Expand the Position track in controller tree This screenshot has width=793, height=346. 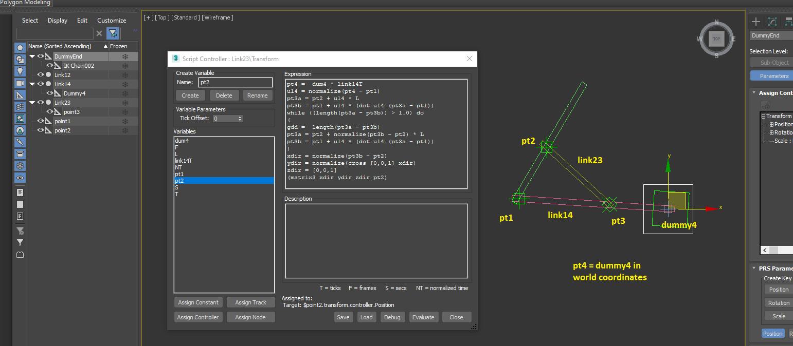[771, 125]
